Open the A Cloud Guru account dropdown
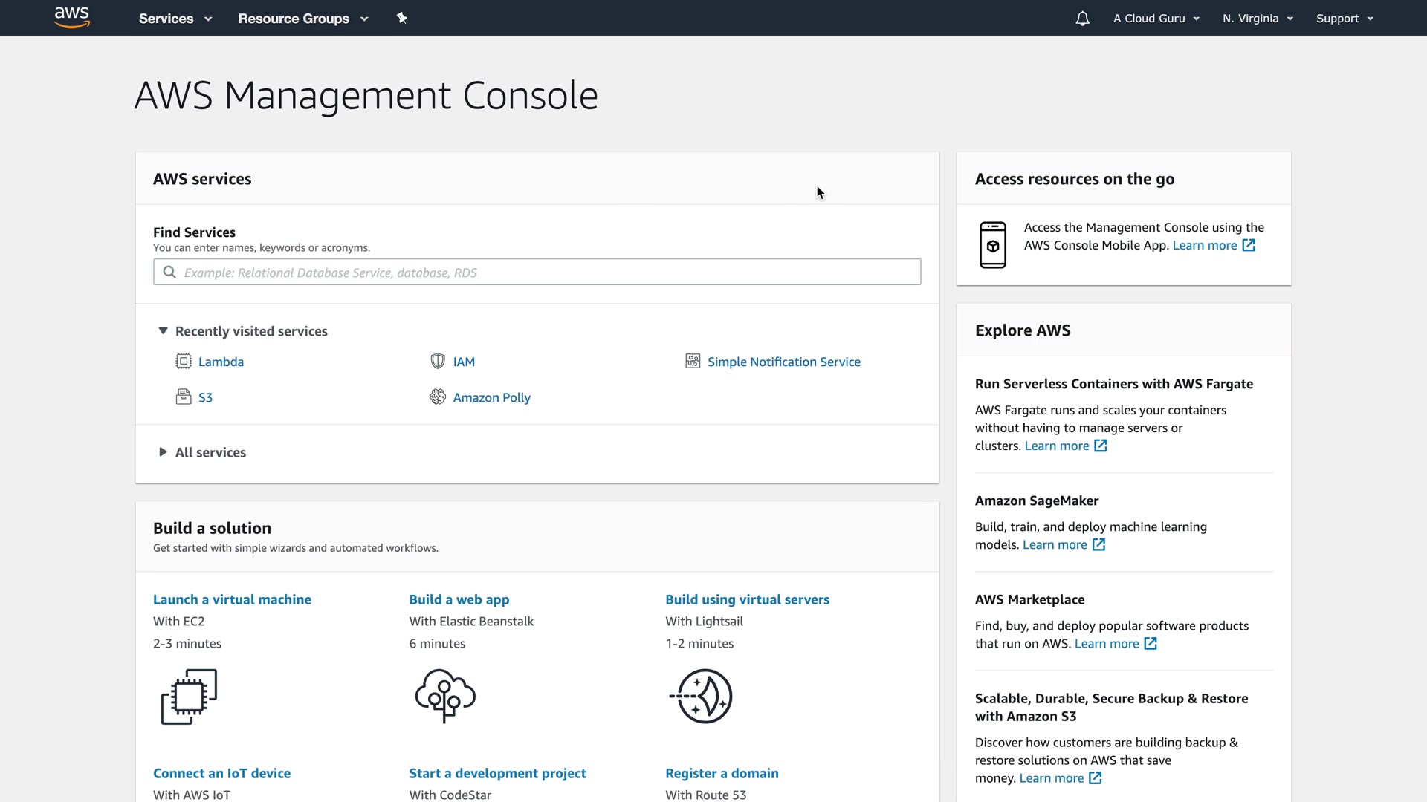The width and height of the screenshot is (1427, 802). pyautogui.click(x=1156, y=19)
